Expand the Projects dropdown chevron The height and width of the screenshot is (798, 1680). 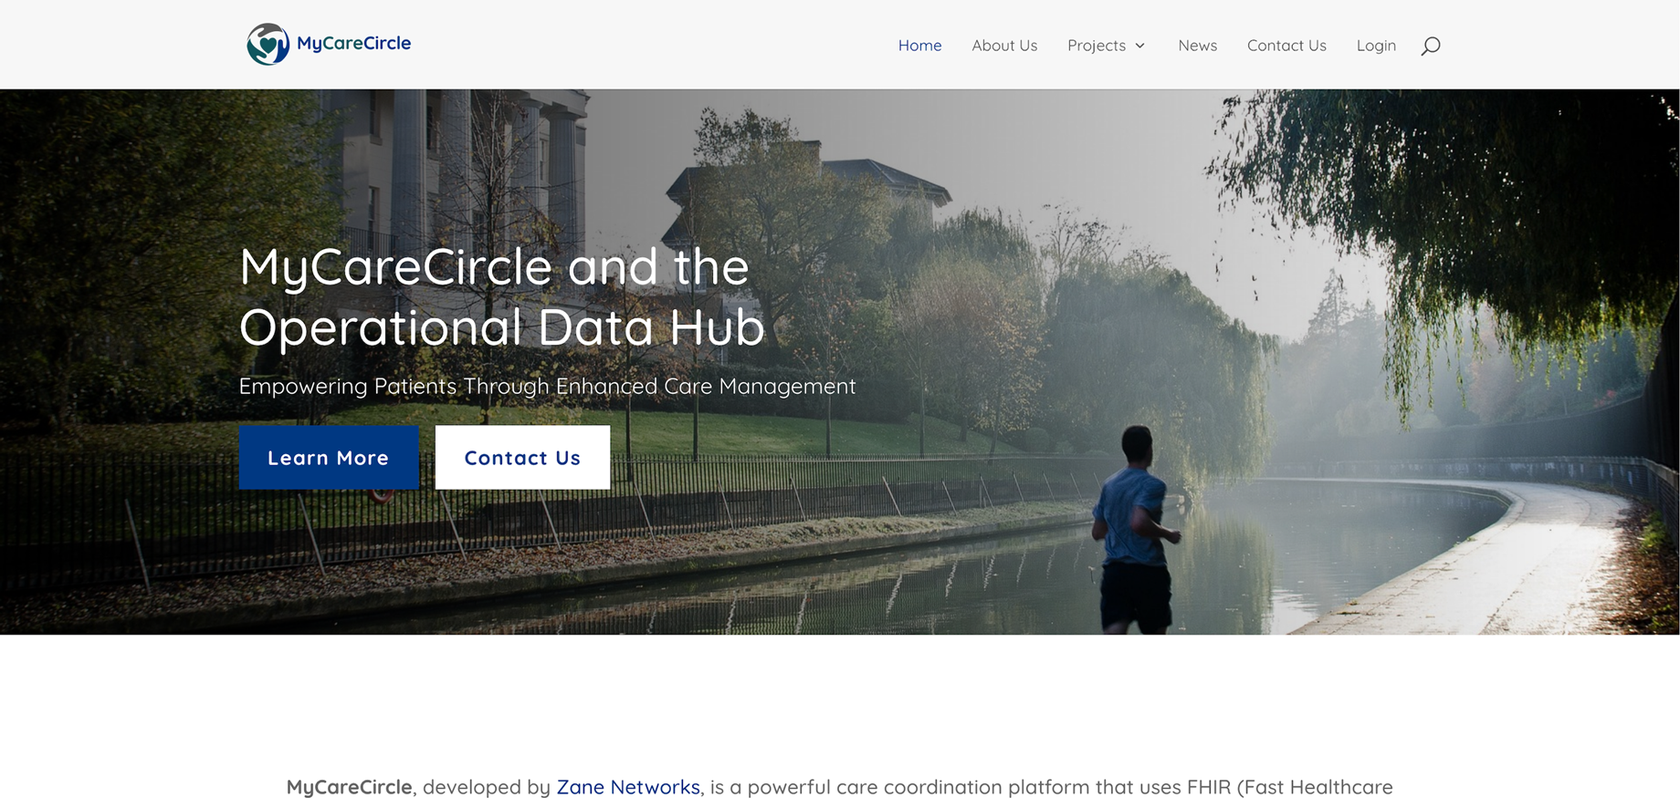click(1139, 46)
